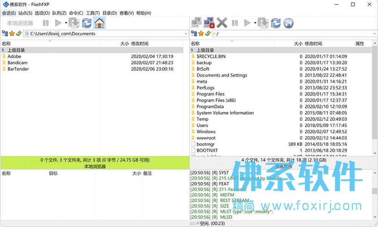Open the 命令(C) menu

[x=76, y=13]
